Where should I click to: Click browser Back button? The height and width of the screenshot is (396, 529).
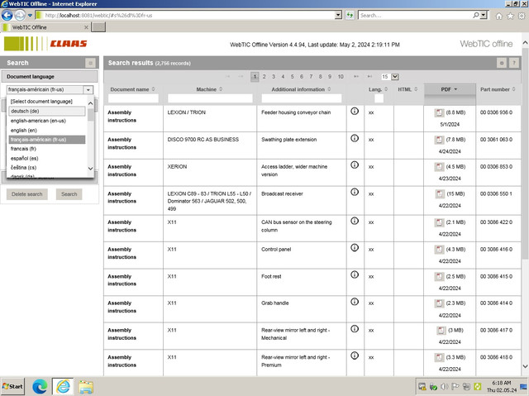[7, 15]
